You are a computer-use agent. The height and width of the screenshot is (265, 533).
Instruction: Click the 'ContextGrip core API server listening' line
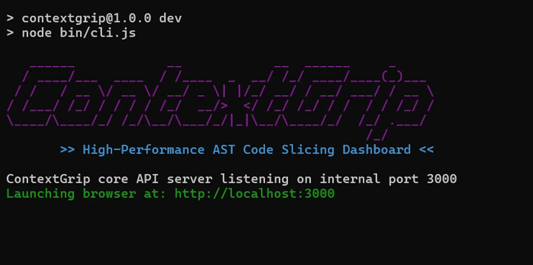[x=232, y=179]
